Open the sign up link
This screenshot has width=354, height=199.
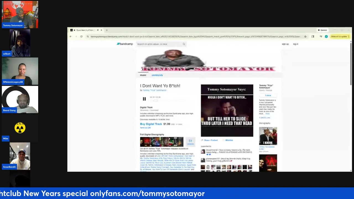285,44
